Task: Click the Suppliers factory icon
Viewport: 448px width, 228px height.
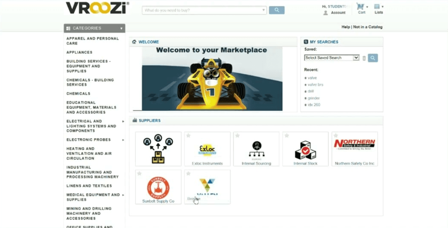Action: (x=135, y=120)
